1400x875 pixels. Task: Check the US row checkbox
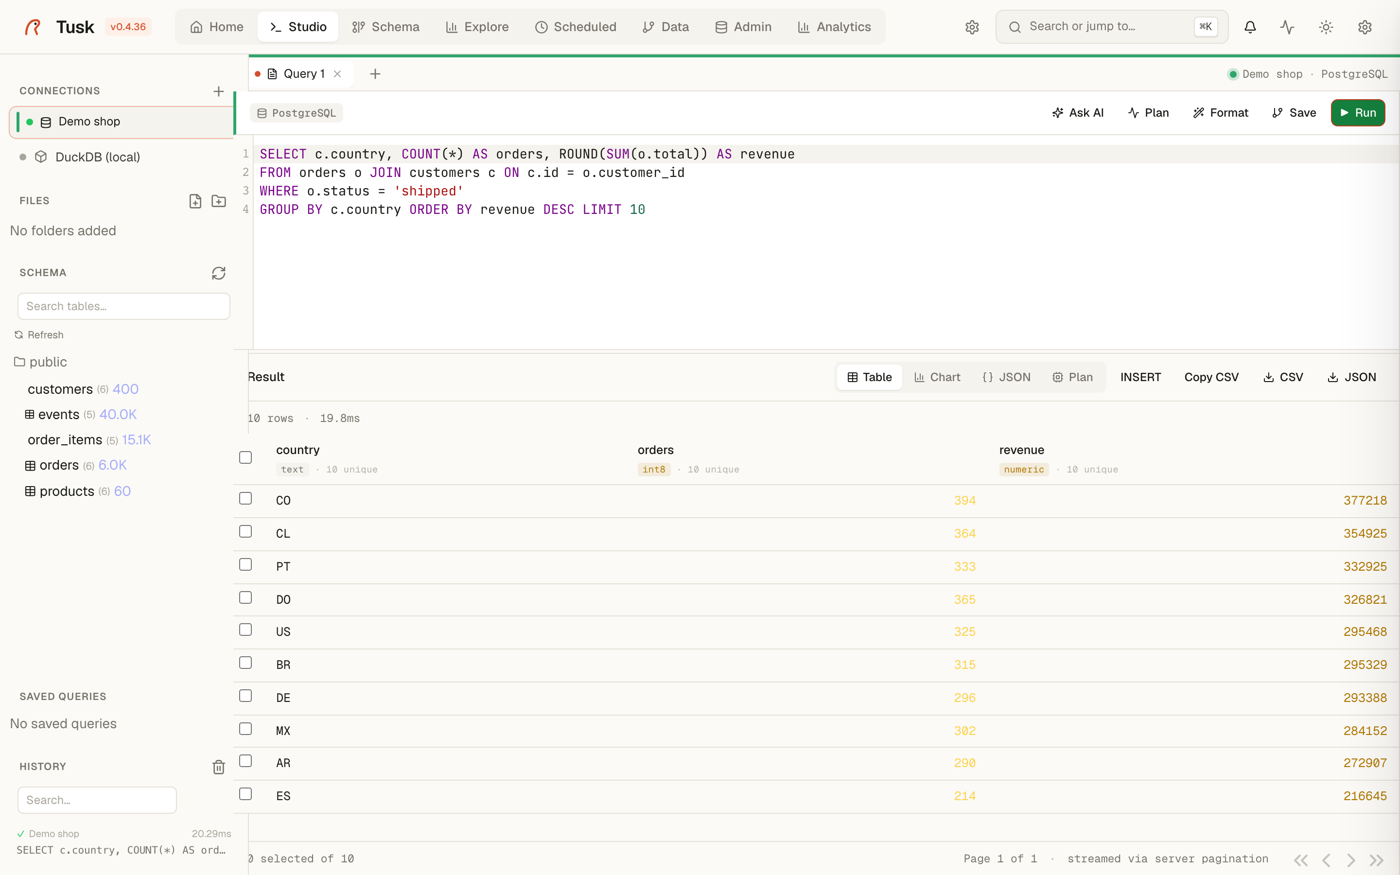click(245, 630)
